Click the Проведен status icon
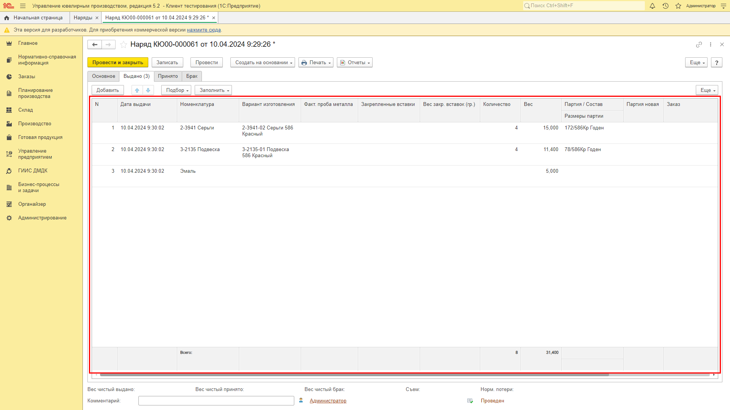Screen dimensions: 730x410 [x=470, y=401]
